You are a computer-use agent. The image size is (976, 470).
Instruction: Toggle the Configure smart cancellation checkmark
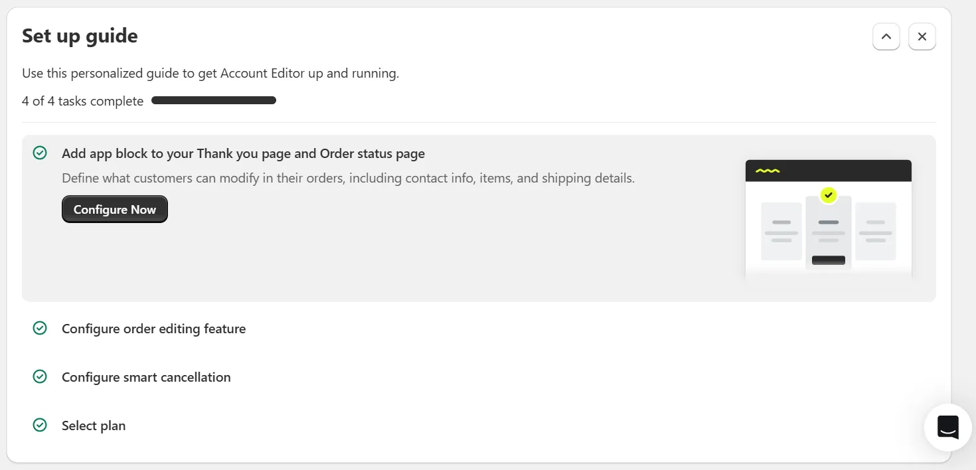coord(40,377)
